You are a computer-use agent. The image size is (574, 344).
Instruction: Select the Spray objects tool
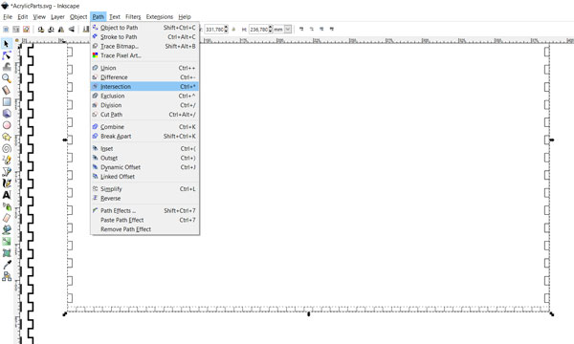point(7,206)
